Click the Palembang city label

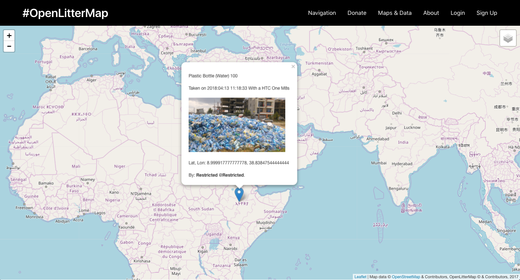[510, 249]
